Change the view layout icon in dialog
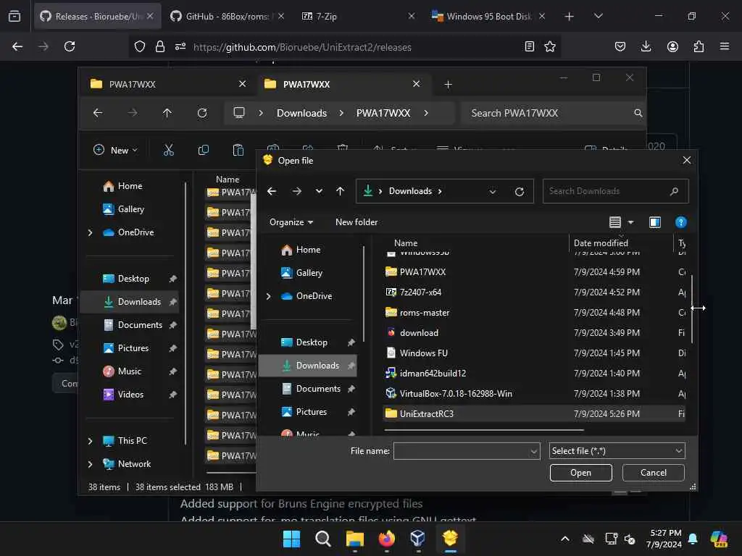This screenshot has width=742, height=556. pyautogui.click(x=614, y=222)
